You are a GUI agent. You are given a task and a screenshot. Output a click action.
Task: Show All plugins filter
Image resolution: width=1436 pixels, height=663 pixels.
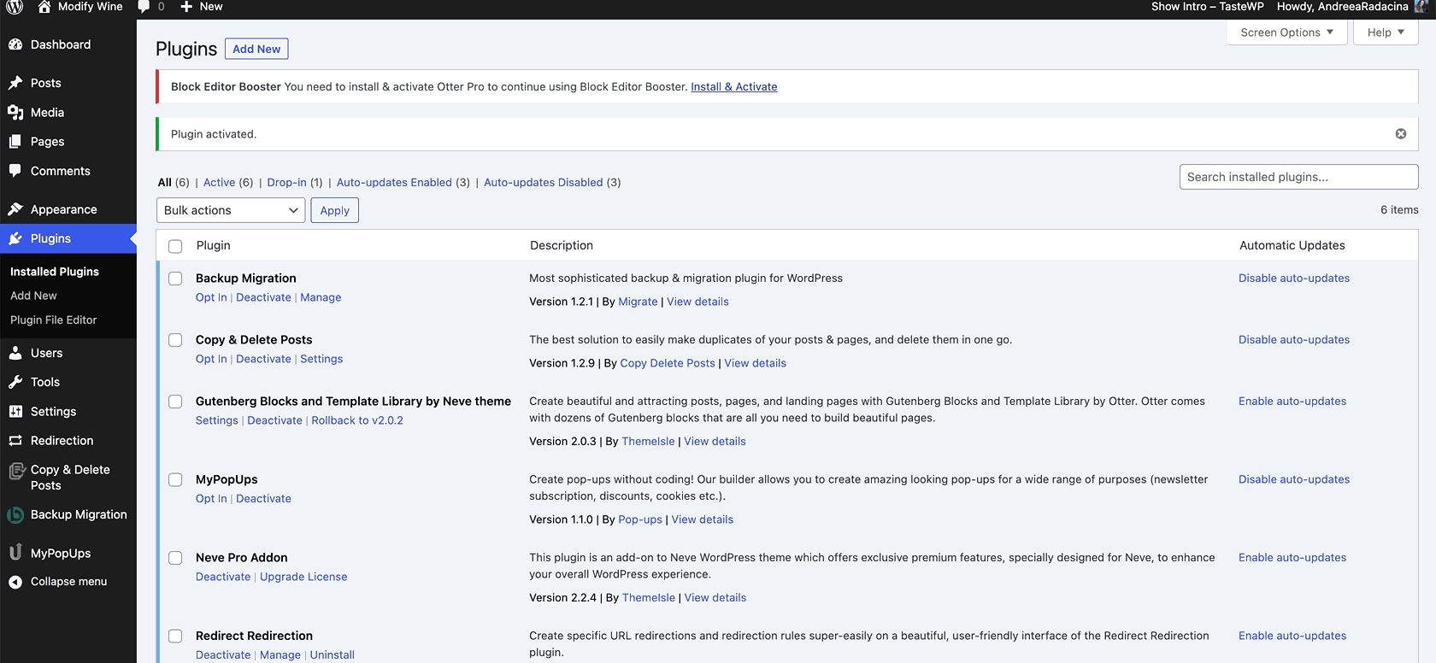coord(165,182)
